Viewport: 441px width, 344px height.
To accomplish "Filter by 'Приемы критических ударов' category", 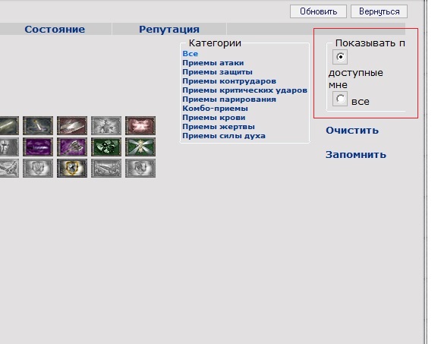I will pos(244,90).
